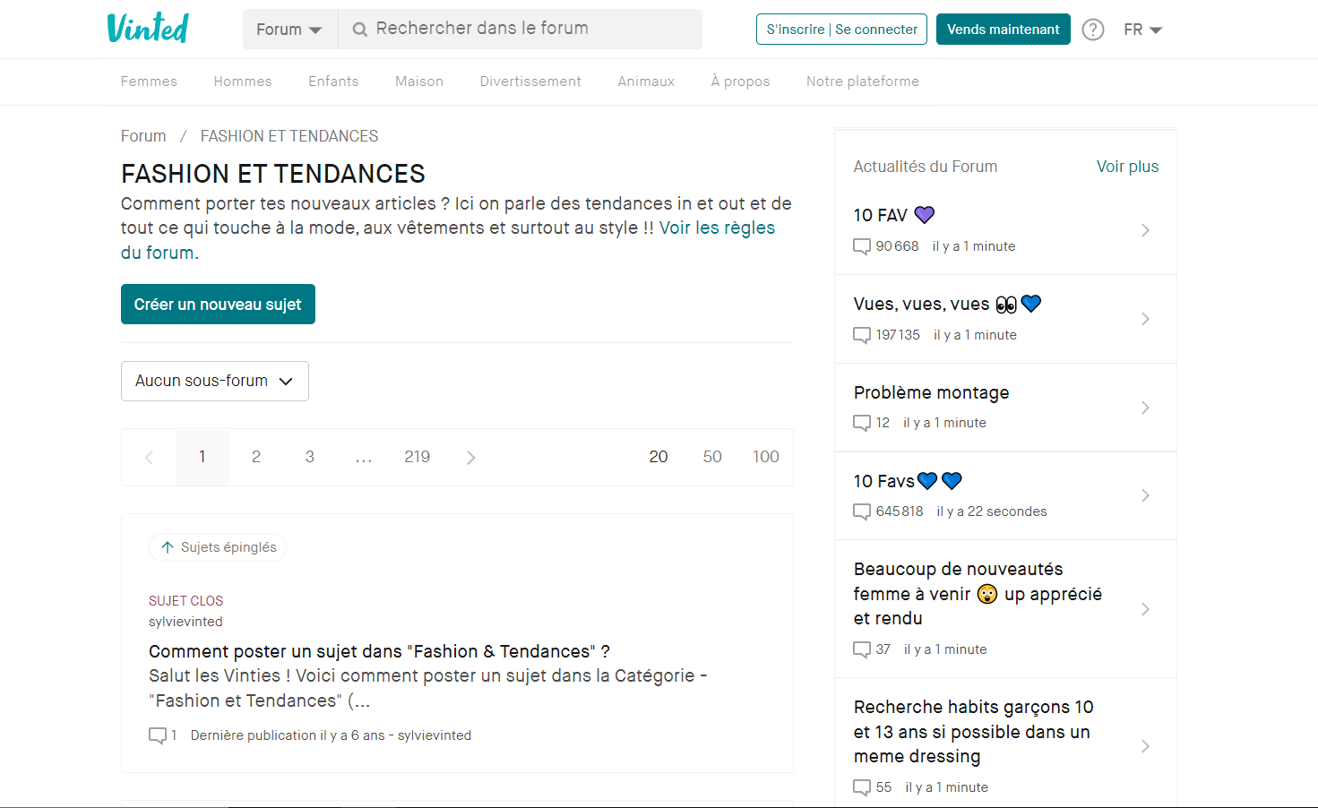This screenshot has height=808, width=1318.
Task: Open the Enfants category menu
Action: (x=333, y=82)
